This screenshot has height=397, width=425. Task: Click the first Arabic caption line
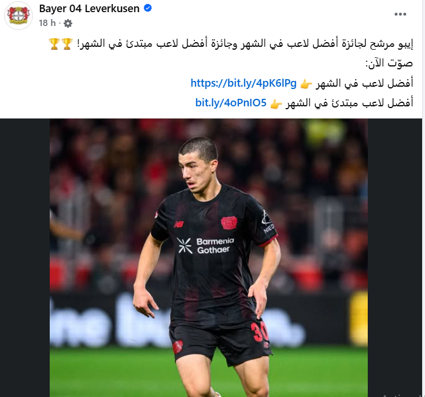pyautogui.click(x=231, y=44)
